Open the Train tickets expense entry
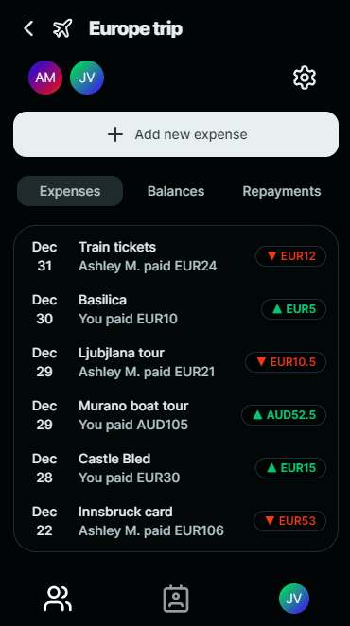Image resolution: width=350 pixels, height=626 pixels. click(176, 256)
